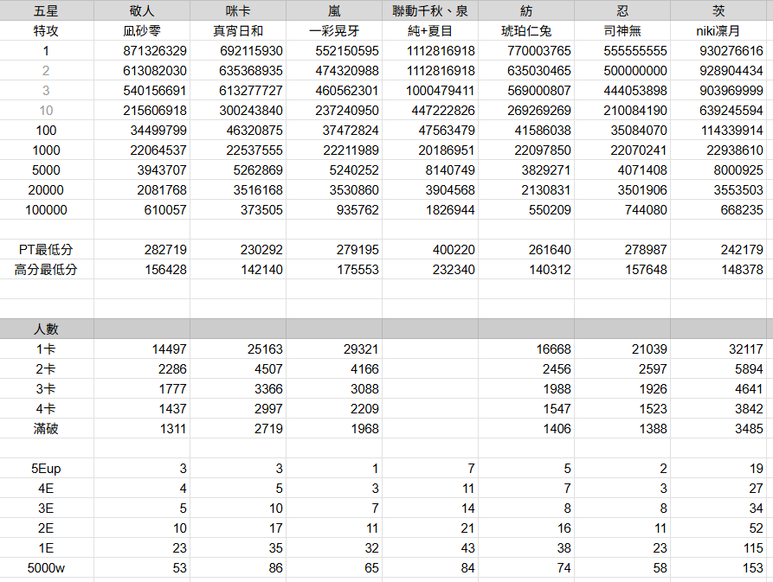Click the value 552150595

(347, 51)
